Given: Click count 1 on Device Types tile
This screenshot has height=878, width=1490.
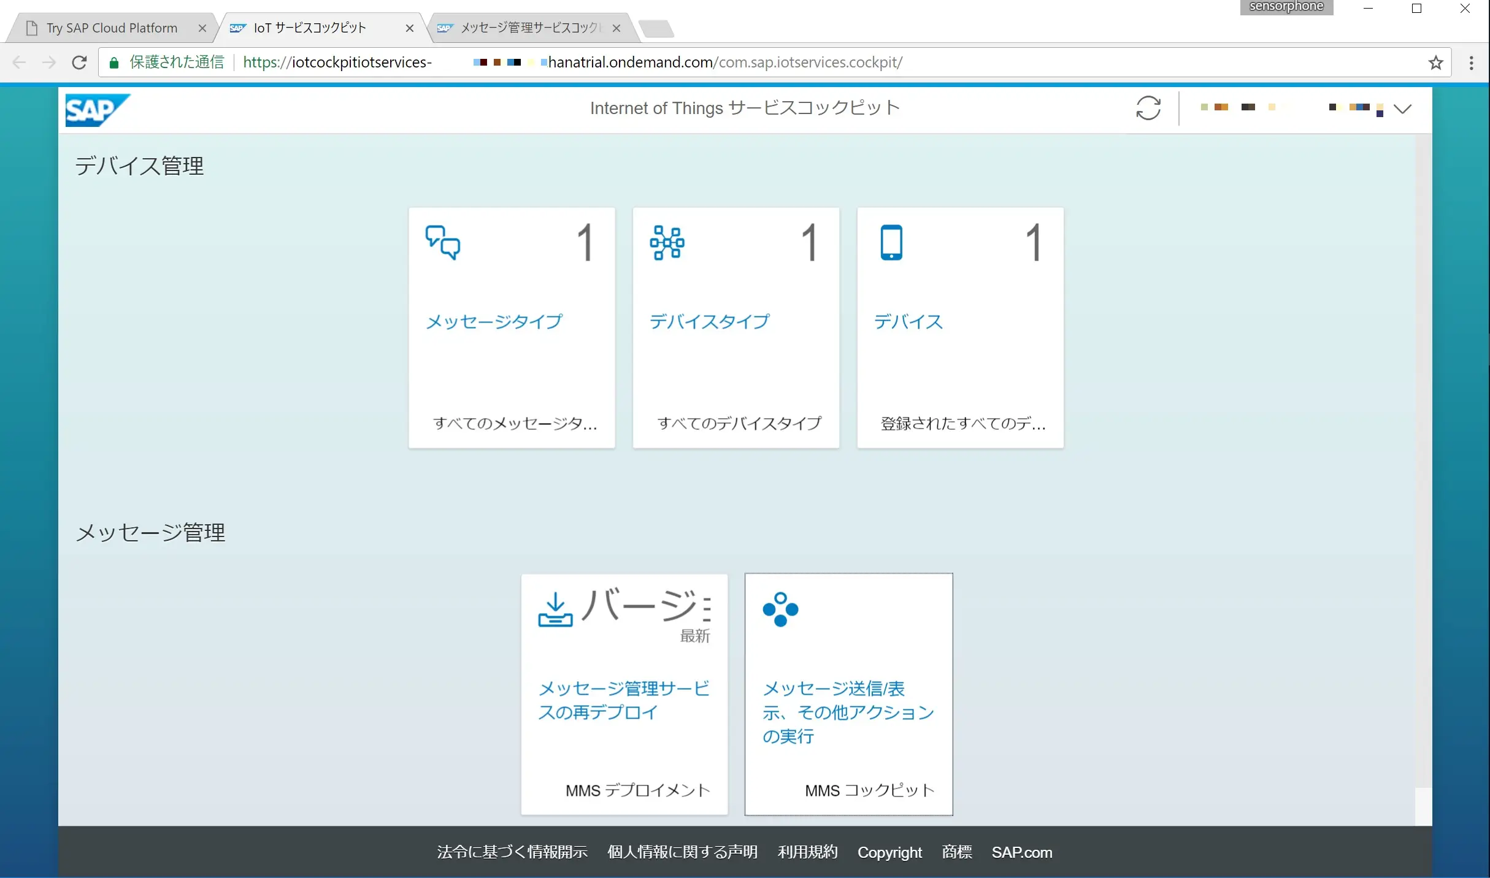Looking at the screenshot, I should coord(810,243).
